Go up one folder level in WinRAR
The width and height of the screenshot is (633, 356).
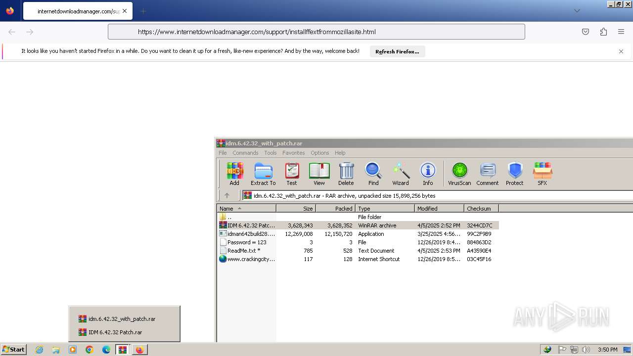tap(227, 195)
